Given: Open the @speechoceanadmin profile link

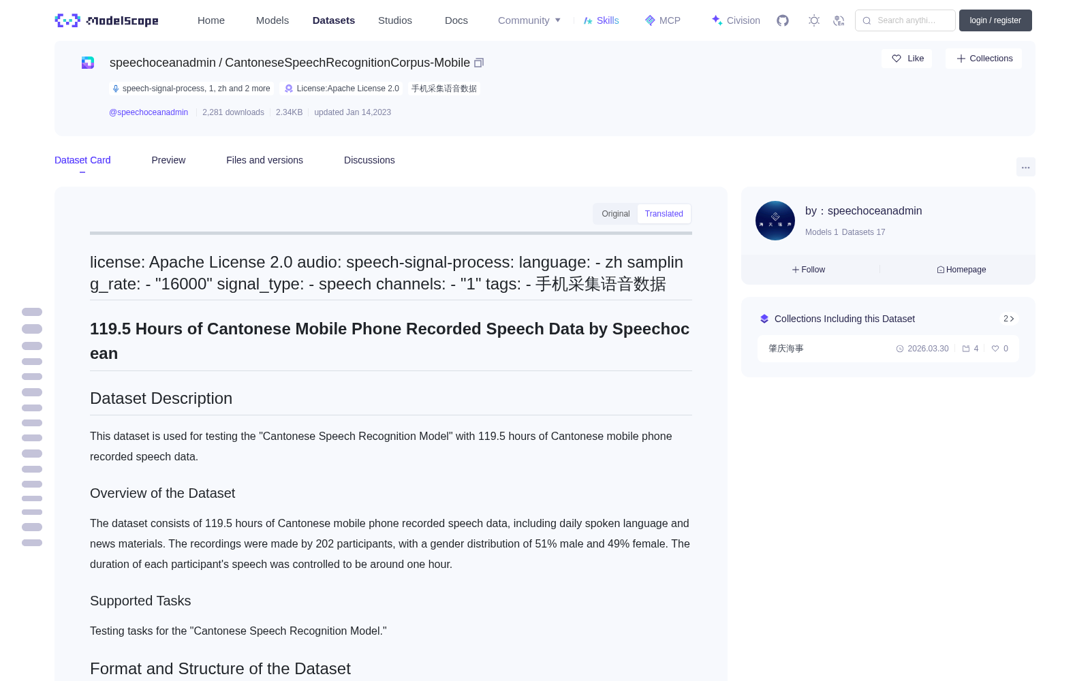Looking at the screenshot, I should 149,112.
